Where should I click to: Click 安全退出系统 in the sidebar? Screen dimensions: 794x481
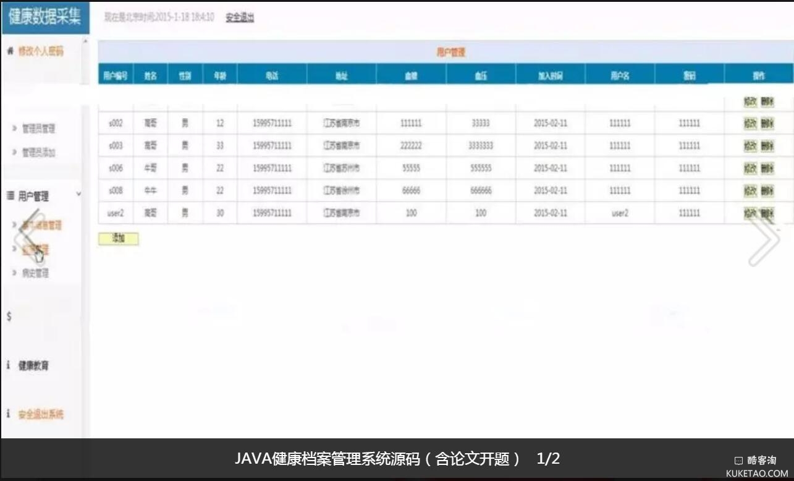(41, 414)
